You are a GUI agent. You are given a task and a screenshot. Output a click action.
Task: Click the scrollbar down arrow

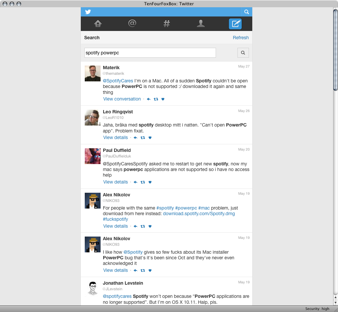(x=335, y=302)
